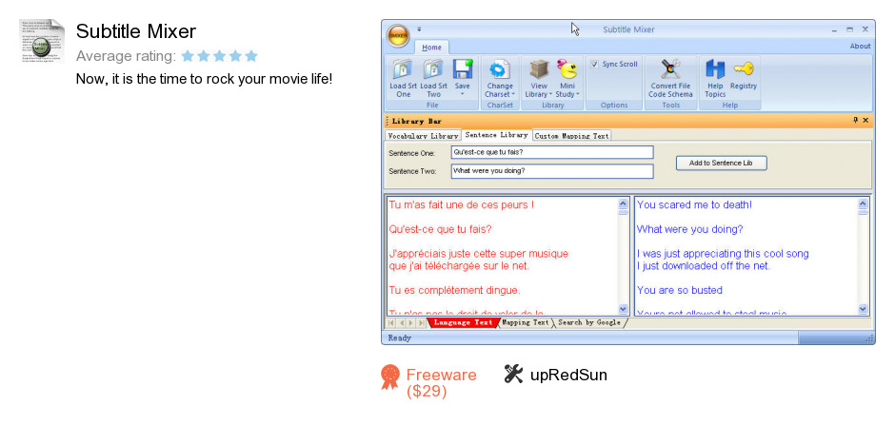This screenshot has height=425, width=895.
Task: Switch to the Mapping Text tab
Action: point(526,322)
